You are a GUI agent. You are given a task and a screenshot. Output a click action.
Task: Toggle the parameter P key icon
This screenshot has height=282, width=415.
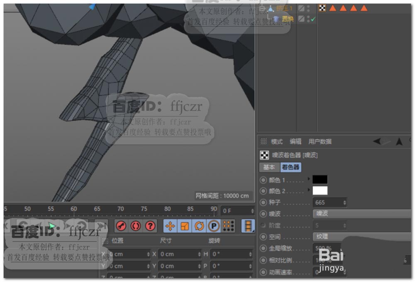(213, 226)
